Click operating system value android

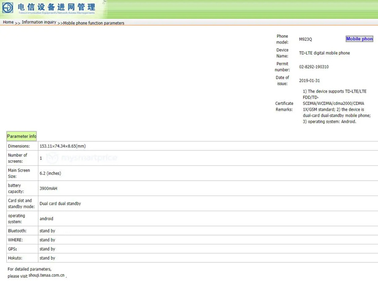pyautogui.click(x=46, y=219)
